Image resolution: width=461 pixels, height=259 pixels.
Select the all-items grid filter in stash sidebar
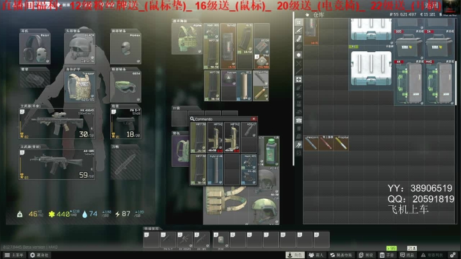(299, 22)
